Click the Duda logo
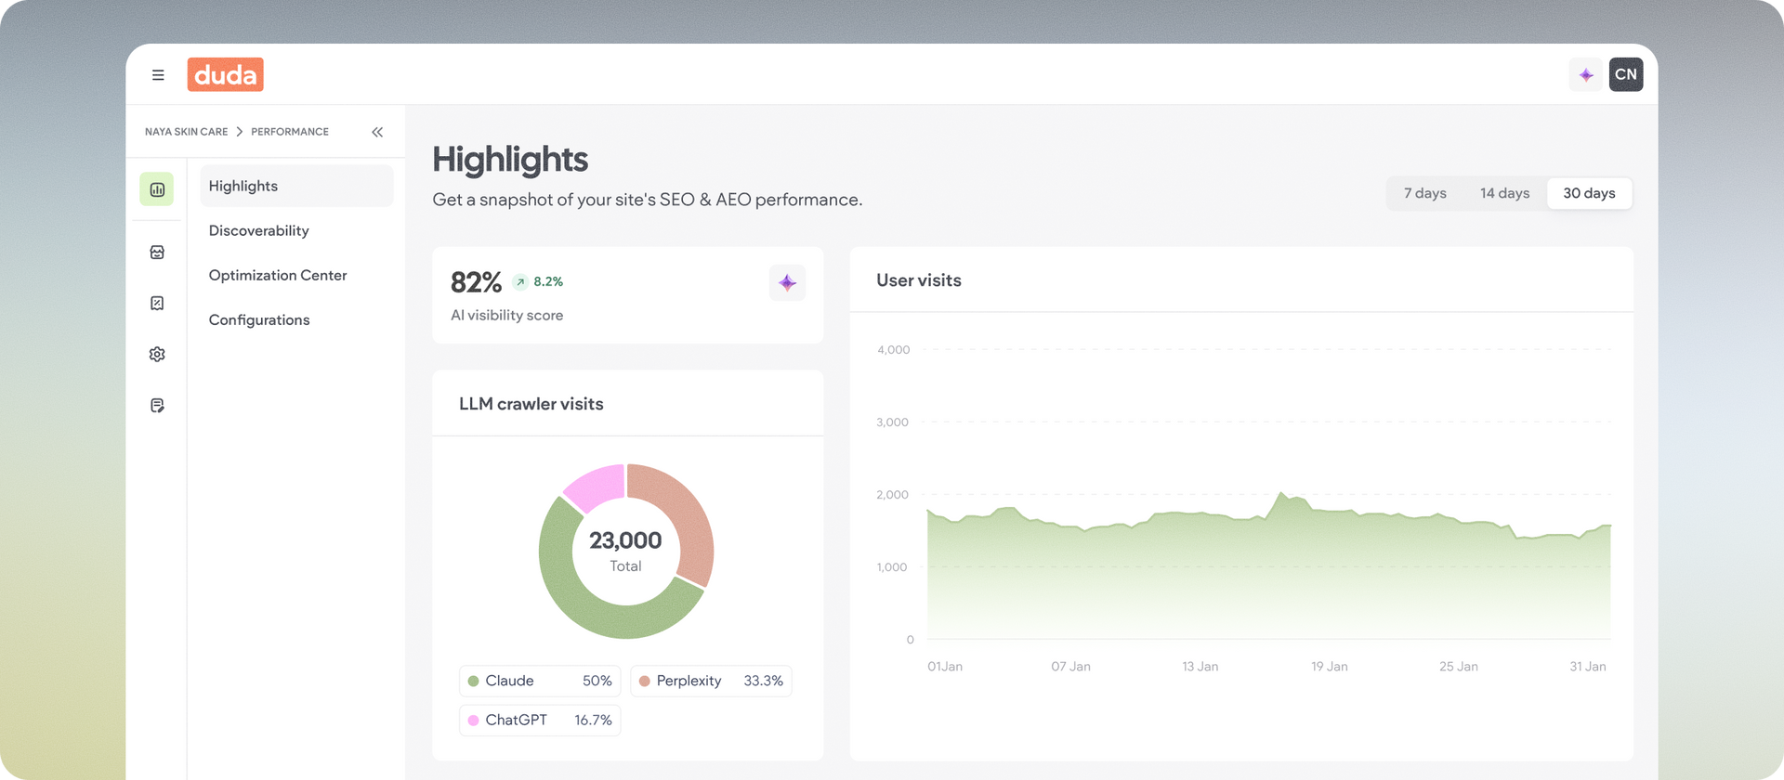Viewport: 1784px width, 780px height. coord(225,74)
